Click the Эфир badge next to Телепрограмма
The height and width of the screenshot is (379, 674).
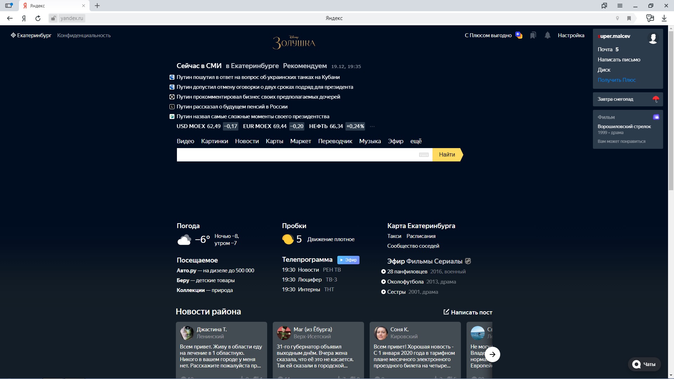tap(348, 260)
